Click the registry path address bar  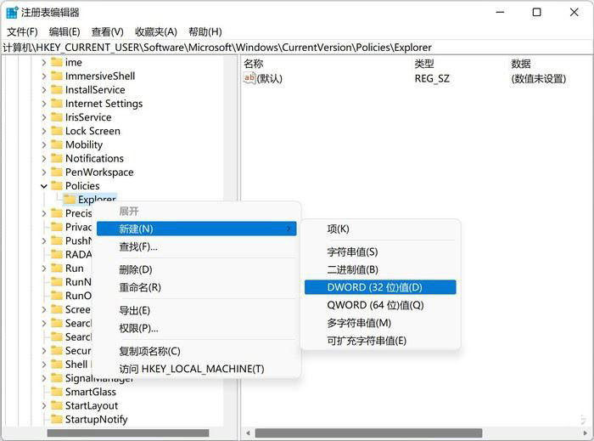click(x=297, y=48)
